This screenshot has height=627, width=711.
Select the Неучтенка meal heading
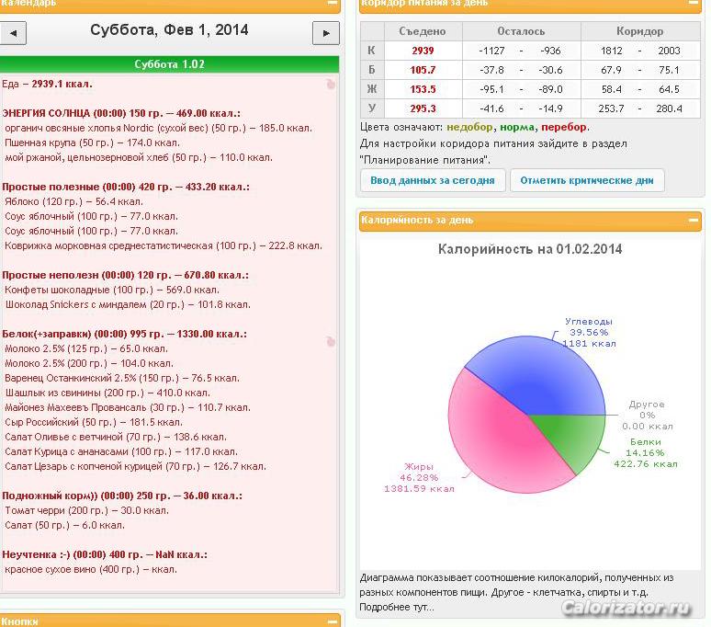pyautogui.click(x=105, y=554)
